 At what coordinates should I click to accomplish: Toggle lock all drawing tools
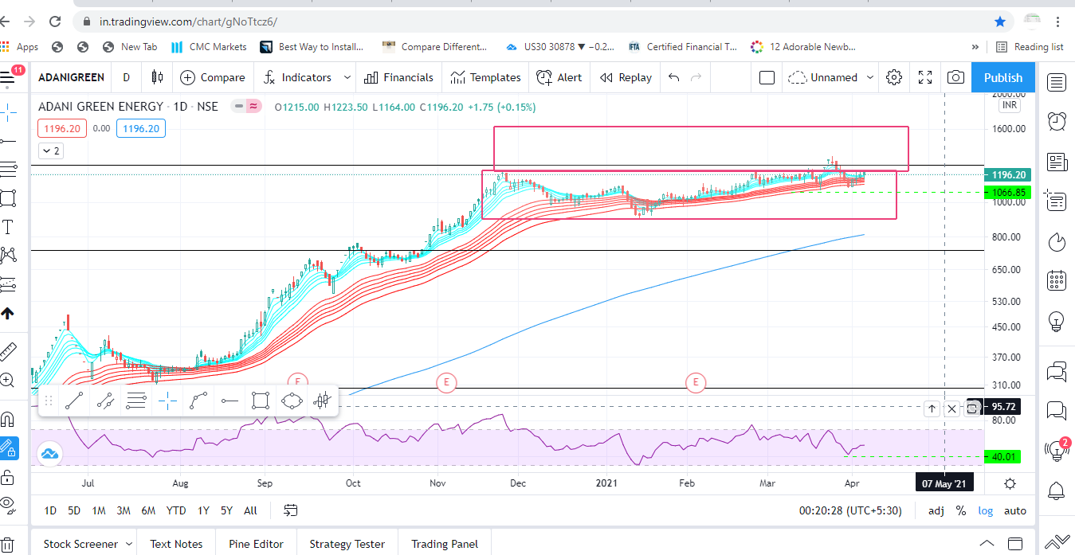point(8,477)
